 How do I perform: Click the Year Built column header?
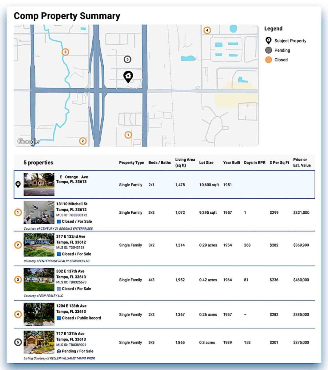click(231, 162)
